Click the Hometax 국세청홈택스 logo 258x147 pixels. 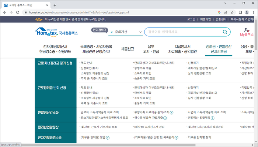[56, 32]
